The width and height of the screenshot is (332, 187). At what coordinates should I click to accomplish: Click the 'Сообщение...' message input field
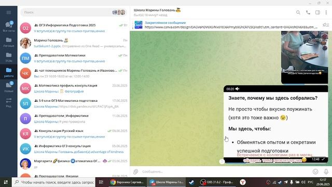tap(226, 171)
